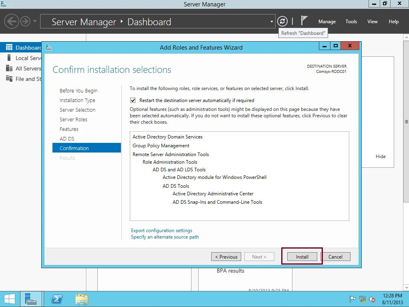Select Active Directory Domain Services list entry
The image size is (409, 307).
pos(167,137)
